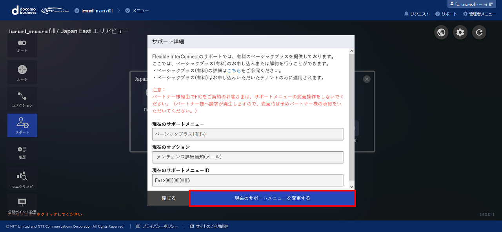Open the コネクション sidebar icon

22,99
